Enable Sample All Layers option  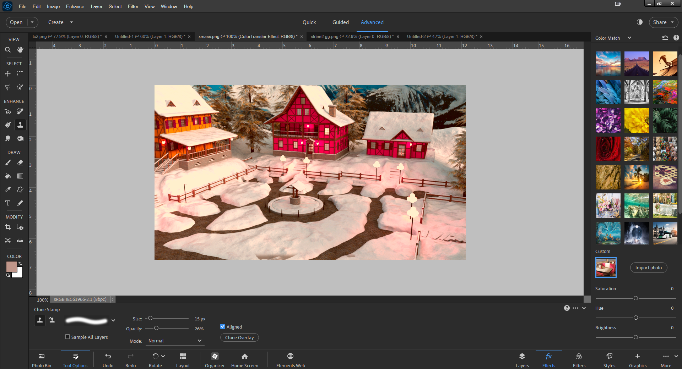(x=67, y=337)
